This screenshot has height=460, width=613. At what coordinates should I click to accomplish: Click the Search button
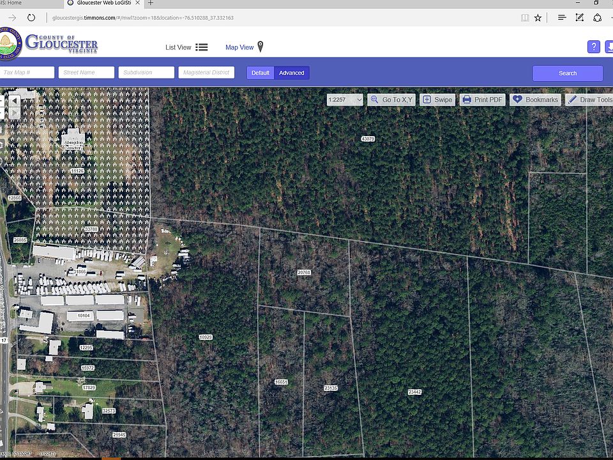tap(567, 73)
